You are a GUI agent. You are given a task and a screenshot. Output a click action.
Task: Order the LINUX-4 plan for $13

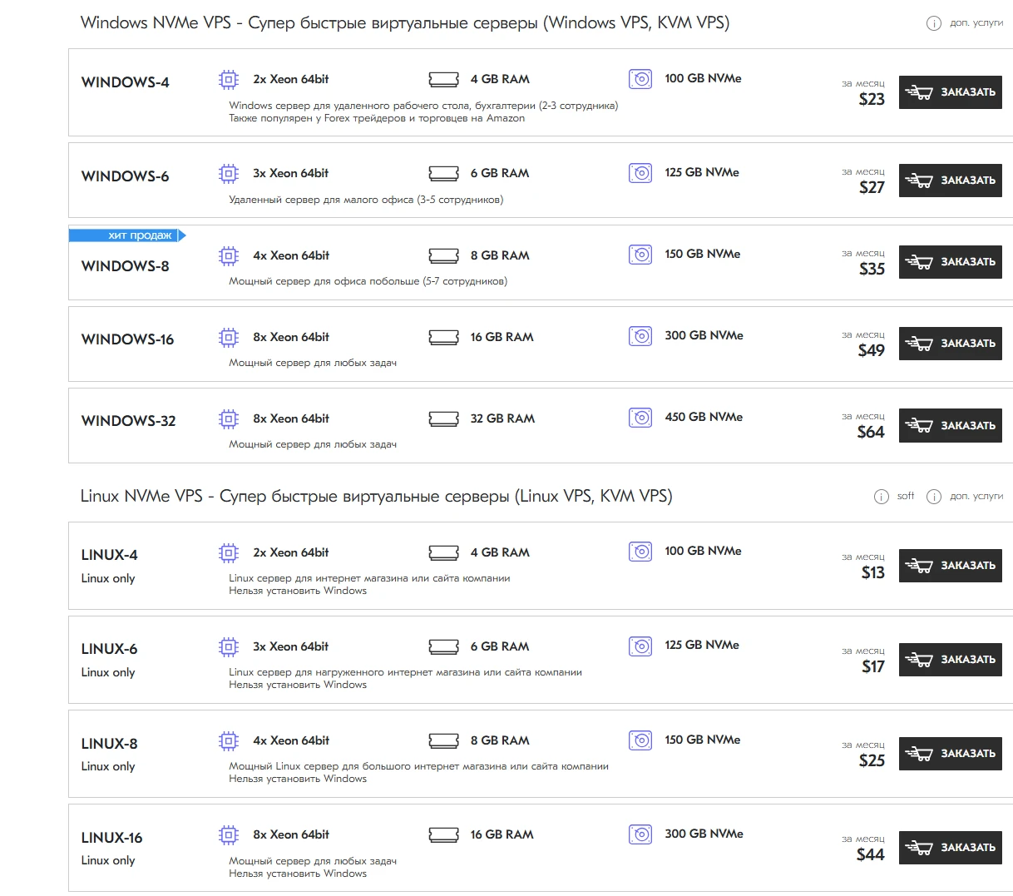point(950,566)
